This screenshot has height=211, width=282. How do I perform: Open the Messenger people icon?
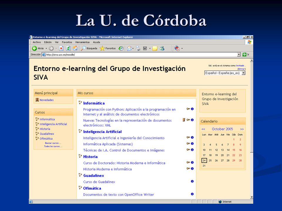[162, 48]
